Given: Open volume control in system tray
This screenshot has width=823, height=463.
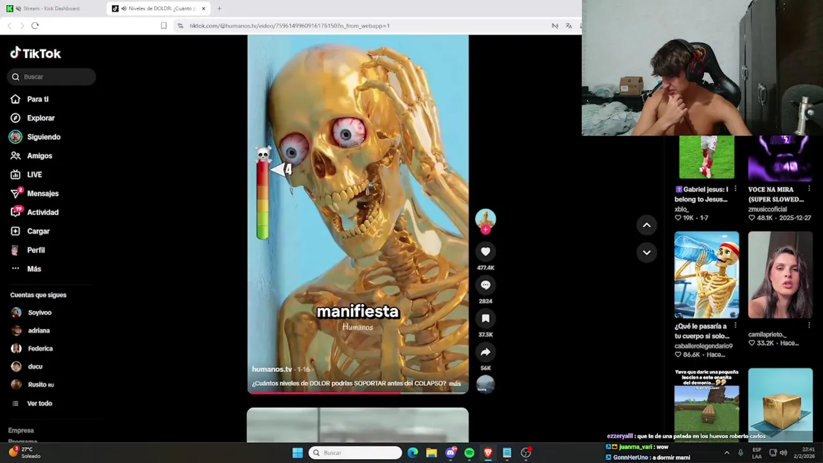Looking at the screenshot, I should click(x=783, y=453).
